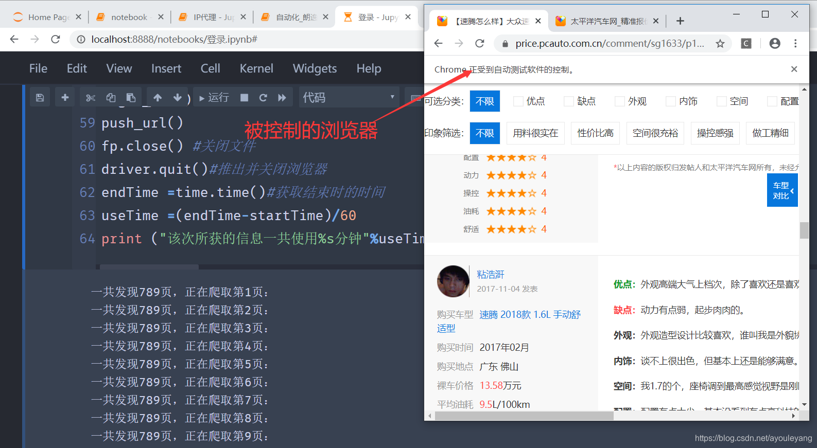This screenshot has height=448, width=817.
Task: Check the 缺点 category checkbox
Action: pos(569,101)
